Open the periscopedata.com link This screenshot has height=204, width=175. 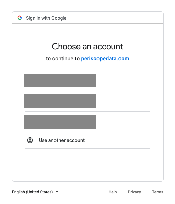[105, 58]
